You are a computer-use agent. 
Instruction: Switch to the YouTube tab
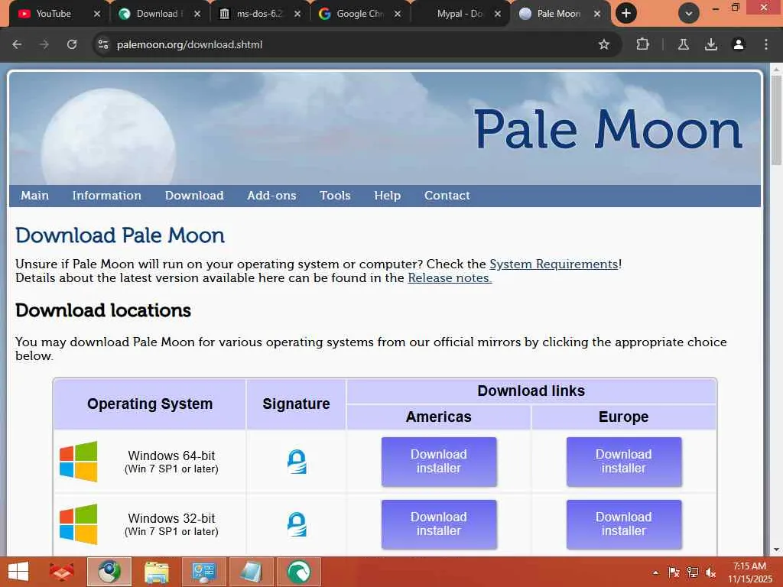53,14
